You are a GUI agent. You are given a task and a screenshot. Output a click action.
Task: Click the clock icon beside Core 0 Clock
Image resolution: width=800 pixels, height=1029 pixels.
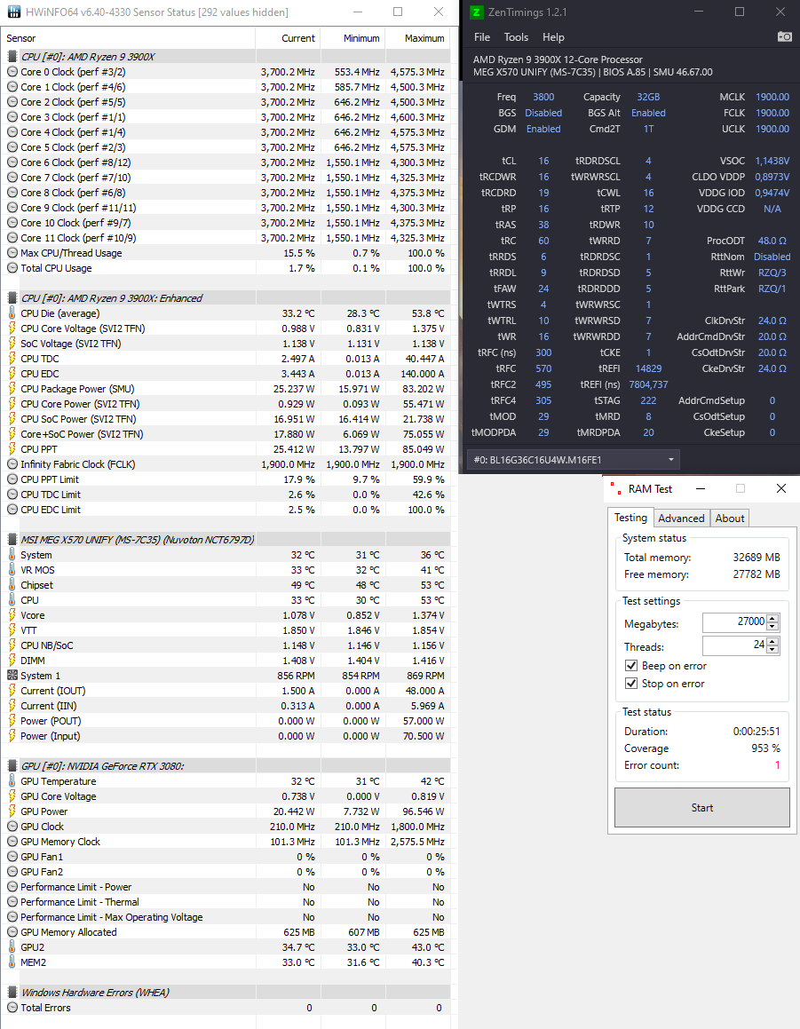12,72
